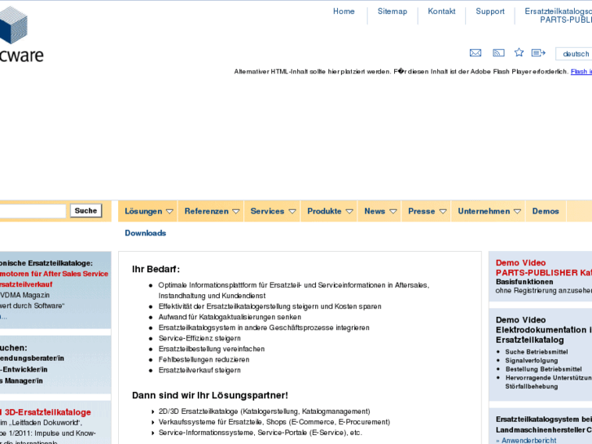The image size is (592, 444).
Task: Click '2D/3D Ersatzteilkataloge' list entry
Action: point(265,411)
